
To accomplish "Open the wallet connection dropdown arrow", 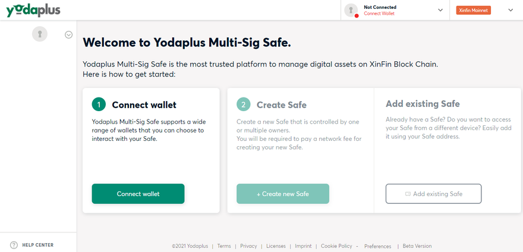I will [440, 10].
